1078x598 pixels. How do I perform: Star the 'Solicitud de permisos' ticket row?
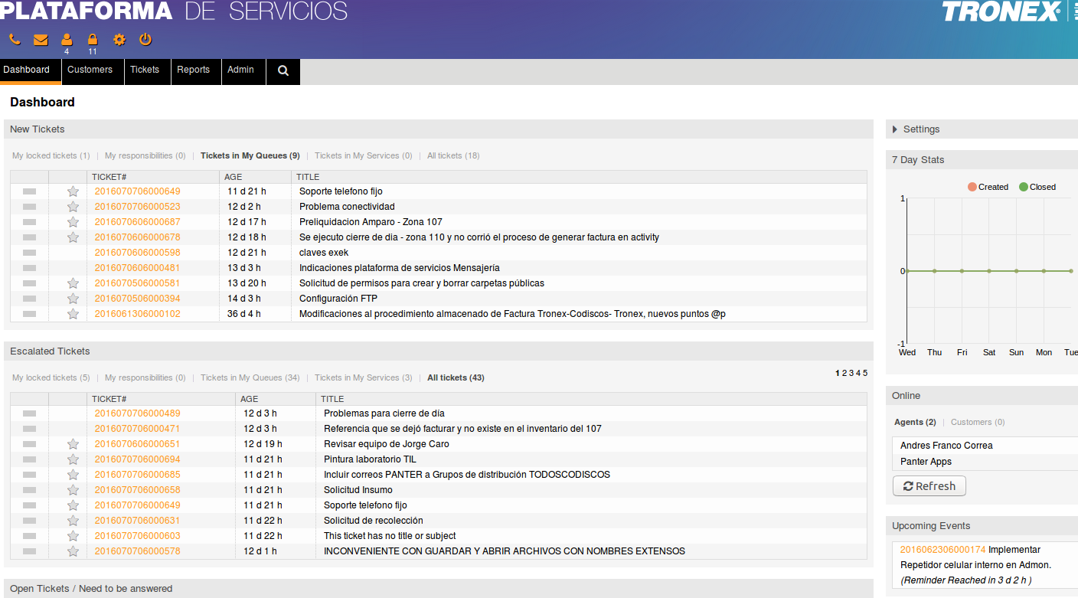point(73,283)
